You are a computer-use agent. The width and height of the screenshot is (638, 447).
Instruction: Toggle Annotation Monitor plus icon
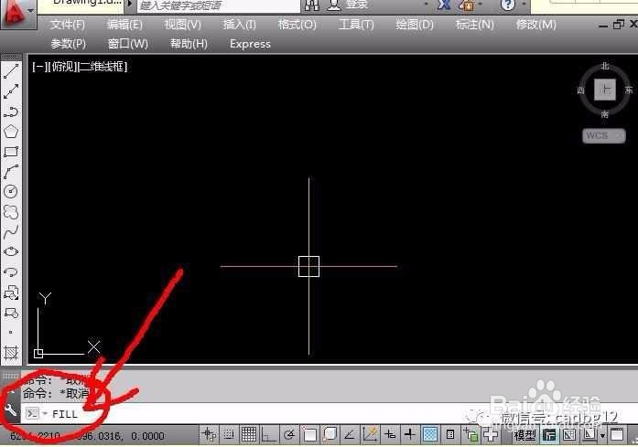coord(491,435)
